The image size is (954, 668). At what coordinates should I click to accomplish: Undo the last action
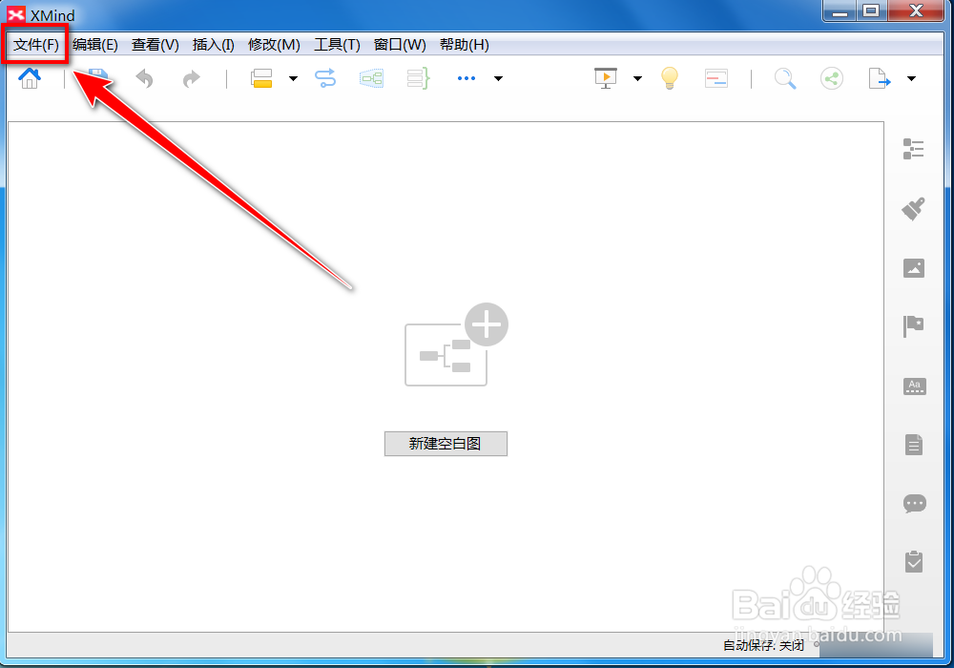pyautogui.click(x=144, y=78)
